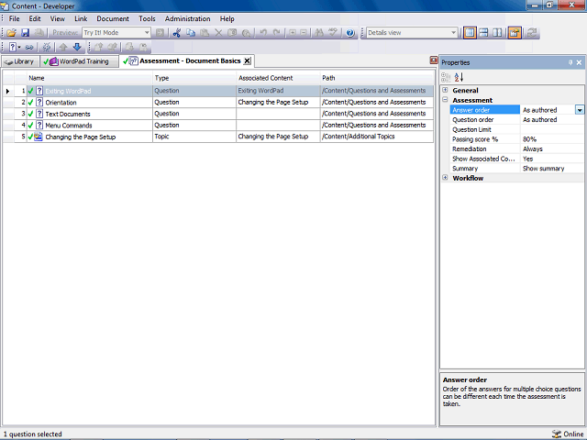
Task: Open the Link menu
Action: pos(81,18)
